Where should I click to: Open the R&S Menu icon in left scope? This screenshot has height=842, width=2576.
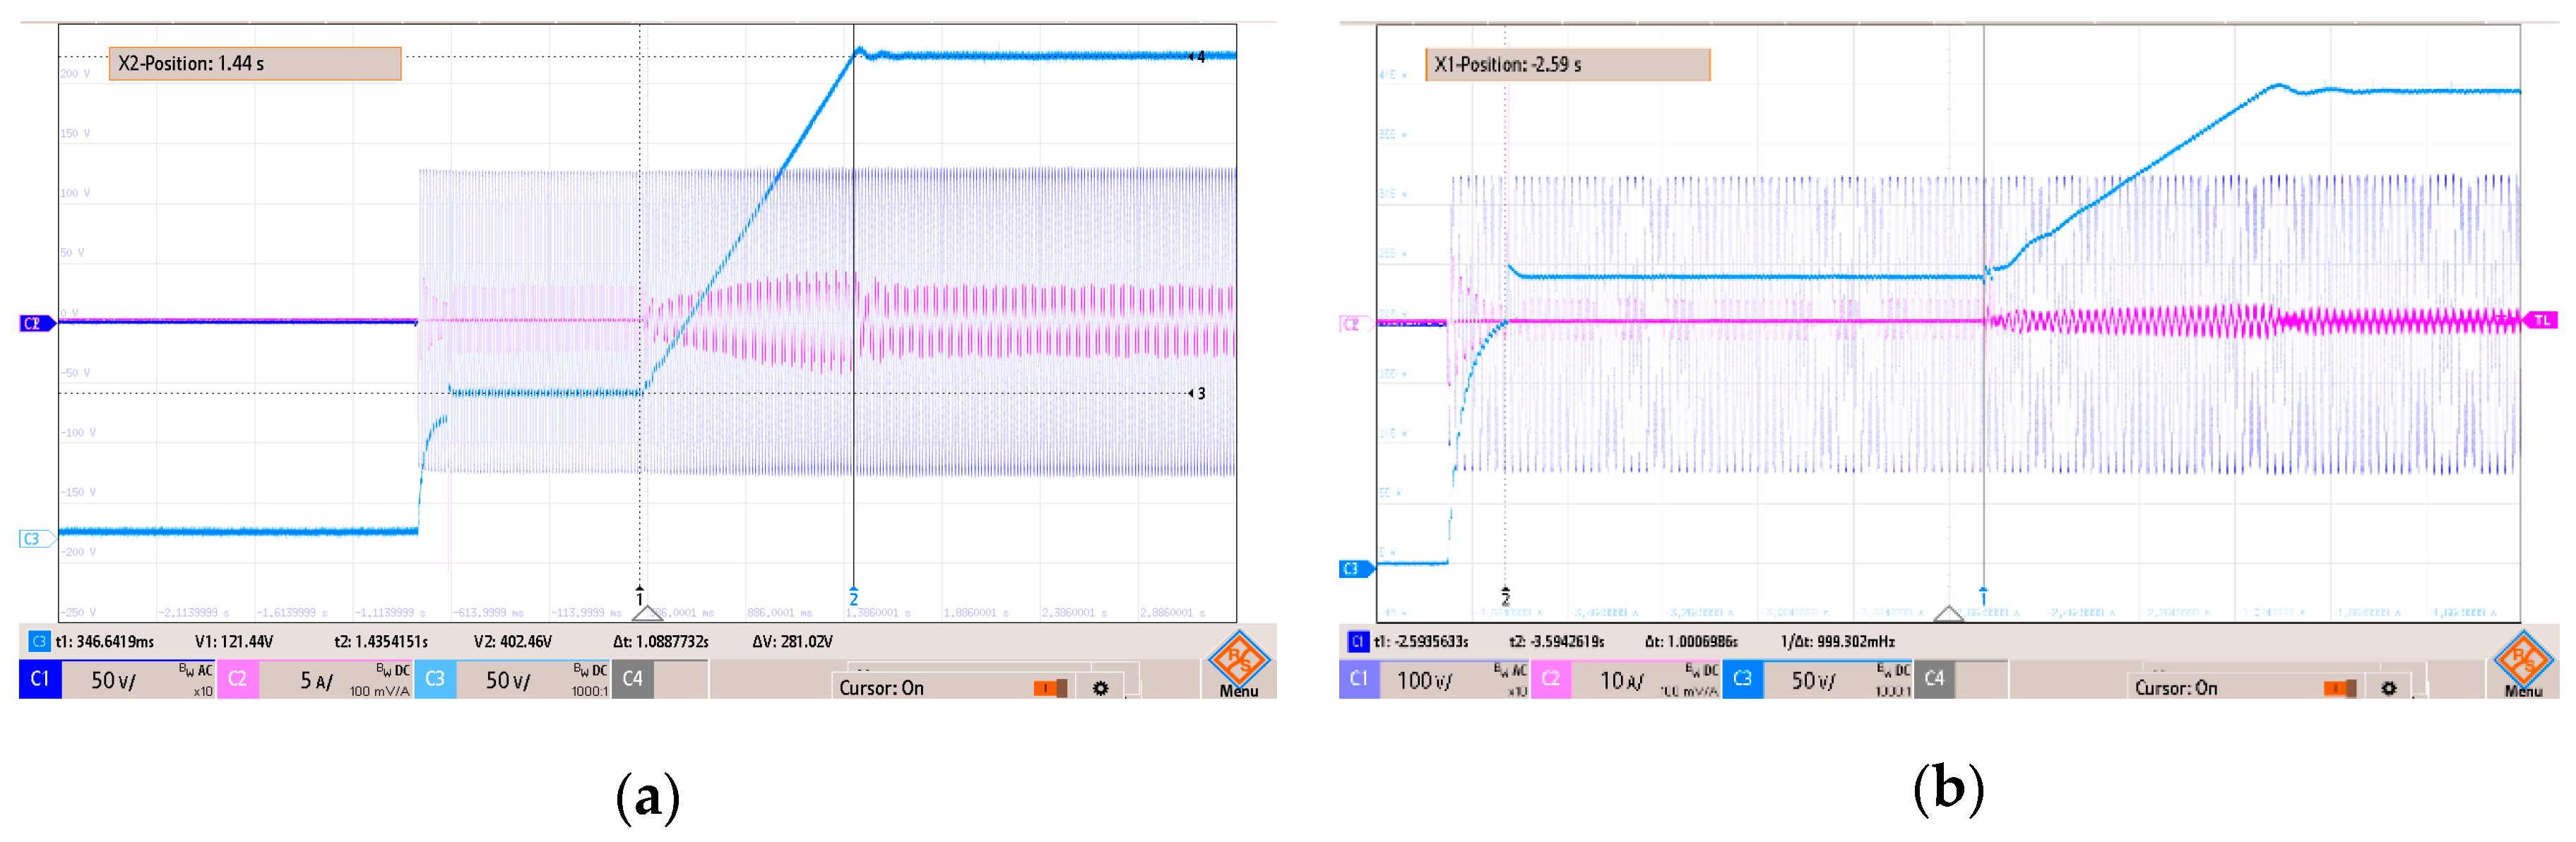1238,664
